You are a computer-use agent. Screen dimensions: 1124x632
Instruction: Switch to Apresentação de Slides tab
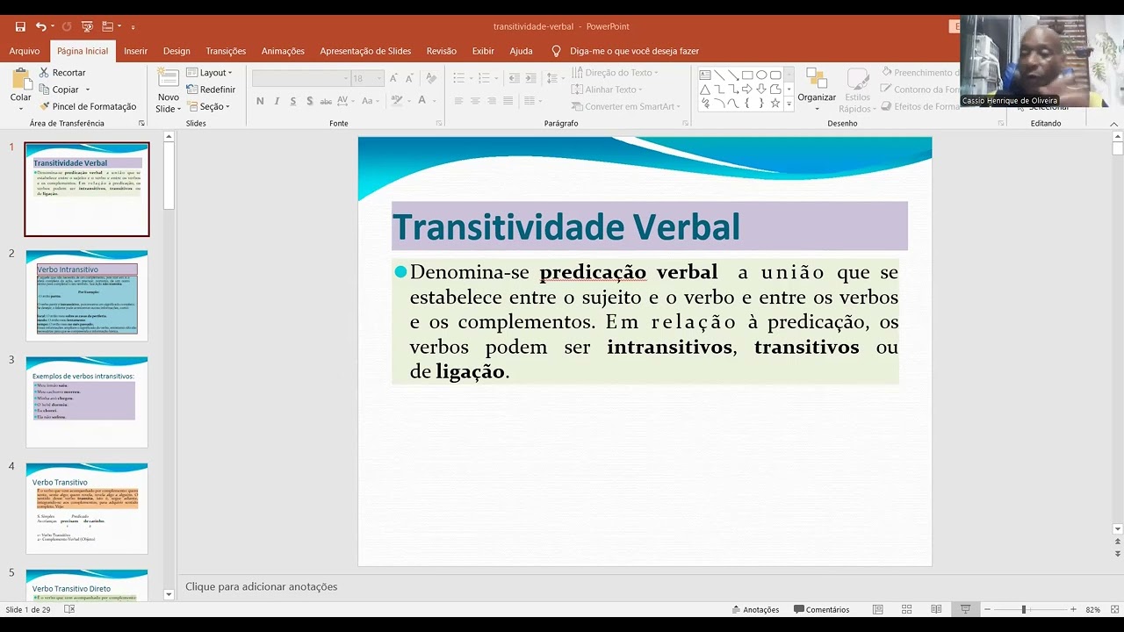click(x=365, y=51)
